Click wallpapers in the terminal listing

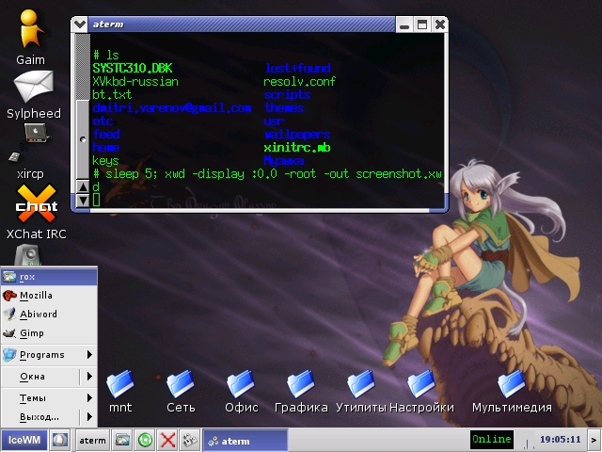[297, 135]
